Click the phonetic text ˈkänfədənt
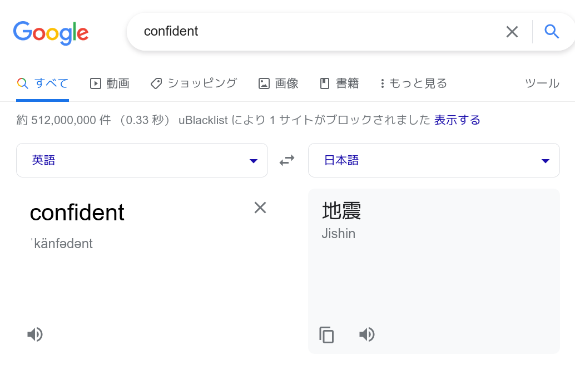The image size is (575, 365). [62, 244]
